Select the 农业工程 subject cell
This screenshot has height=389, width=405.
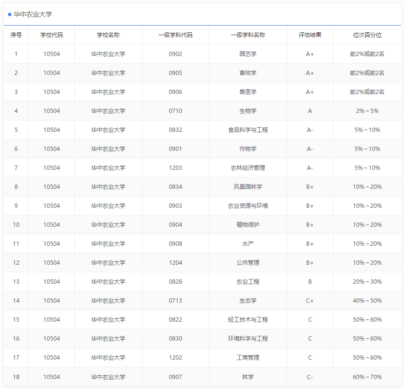tap(248, 281)
